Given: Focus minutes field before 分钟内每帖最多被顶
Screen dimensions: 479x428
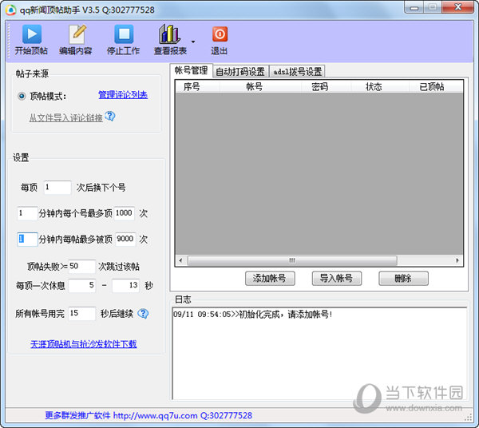Looking at the screenshot, I should 27,239.
